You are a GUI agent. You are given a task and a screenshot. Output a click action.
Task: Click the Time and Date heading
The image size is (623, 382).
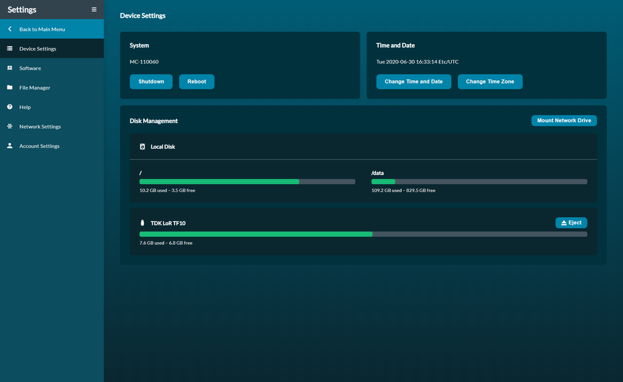(x=396, y=45)
